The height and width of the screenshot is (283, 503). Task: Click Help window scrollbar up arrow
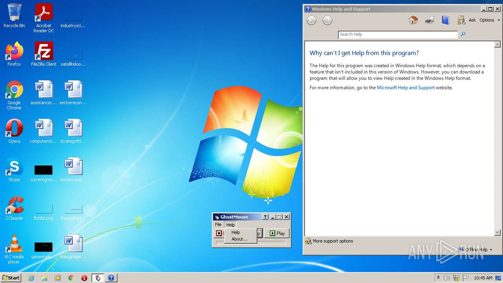pyautogui.click(x=497, y=44)
